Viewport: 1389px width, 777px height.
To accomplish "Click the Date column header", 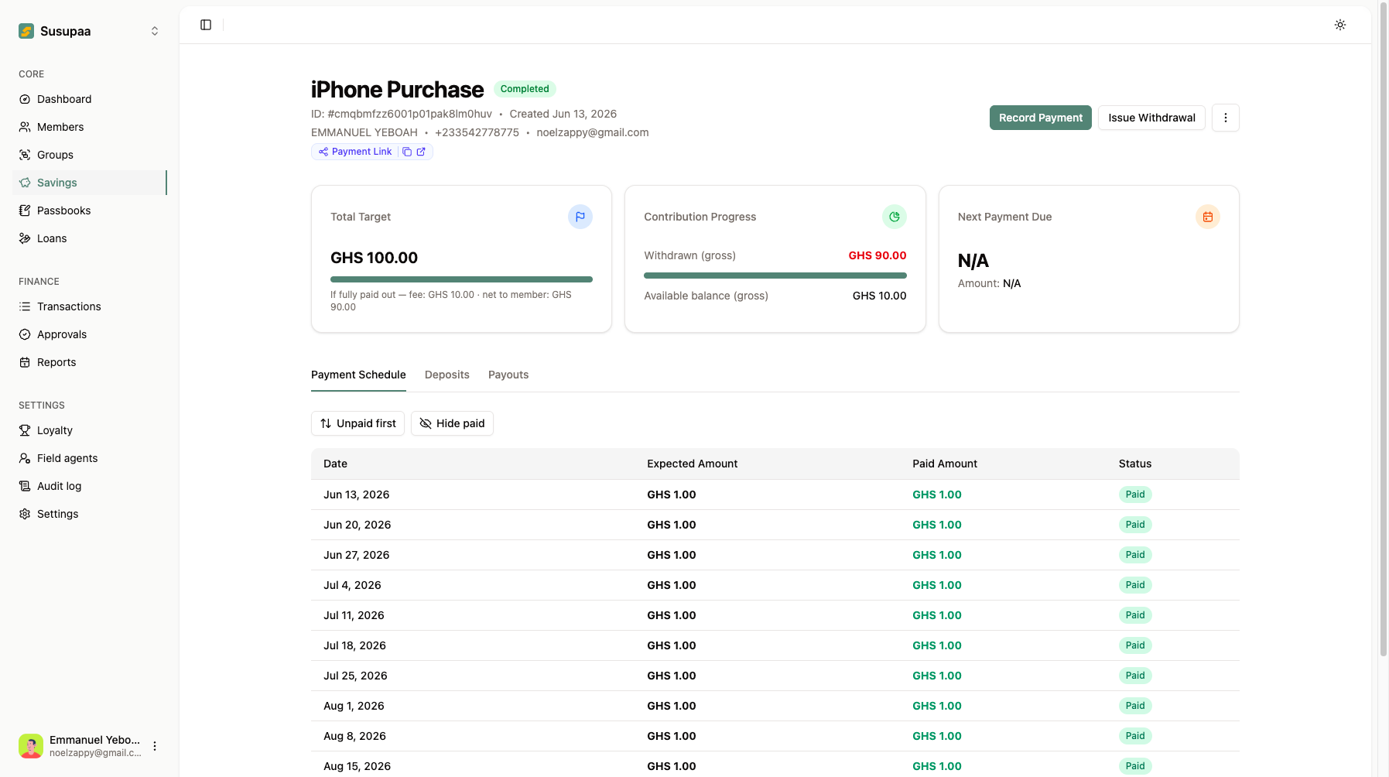I will click(x=335, y=464).
